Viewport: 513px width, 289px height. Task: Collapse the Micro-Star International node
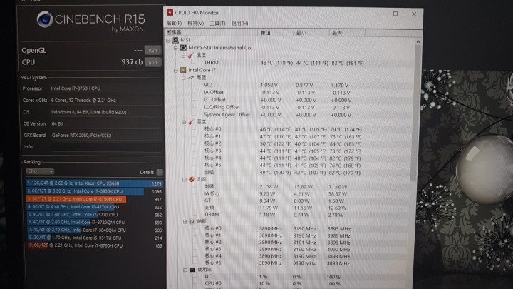[175, 48]
